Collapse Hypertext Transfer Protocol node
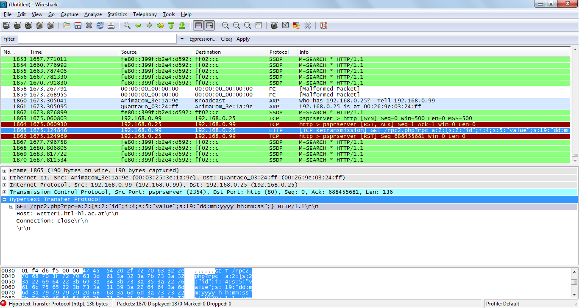 [4, 199]
